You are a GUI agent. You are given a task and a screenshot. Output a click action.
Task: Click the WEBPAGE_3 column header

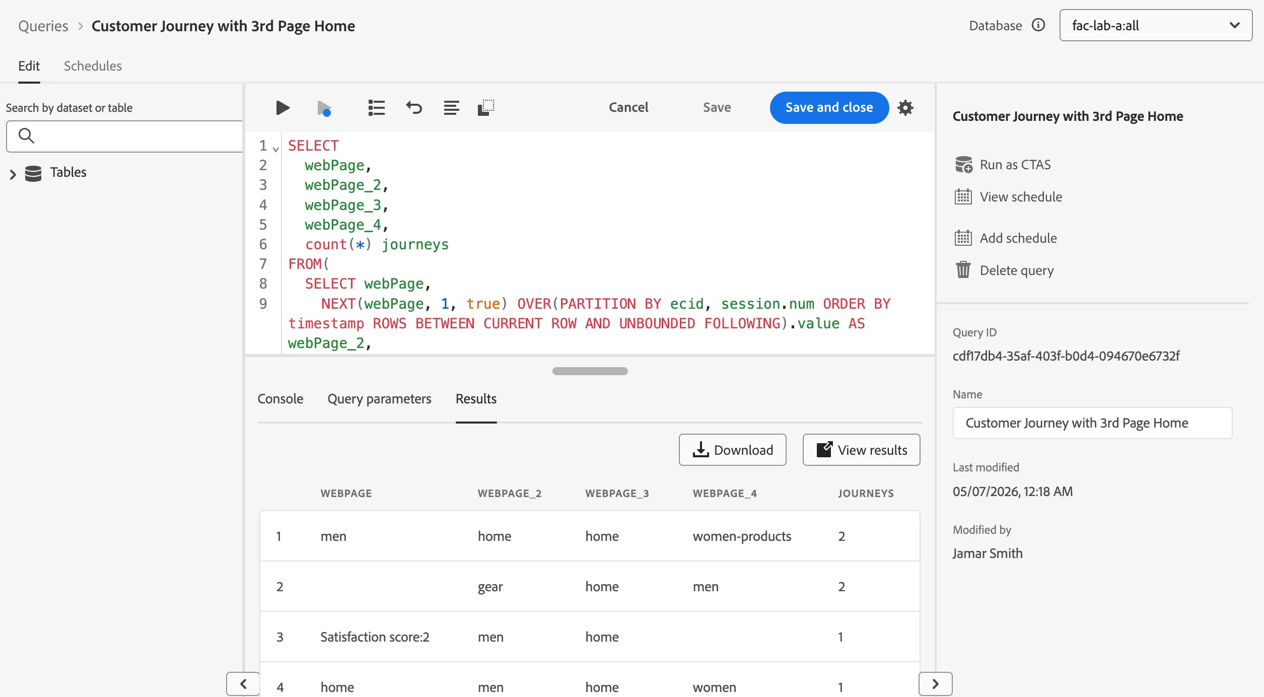(617, 494)
